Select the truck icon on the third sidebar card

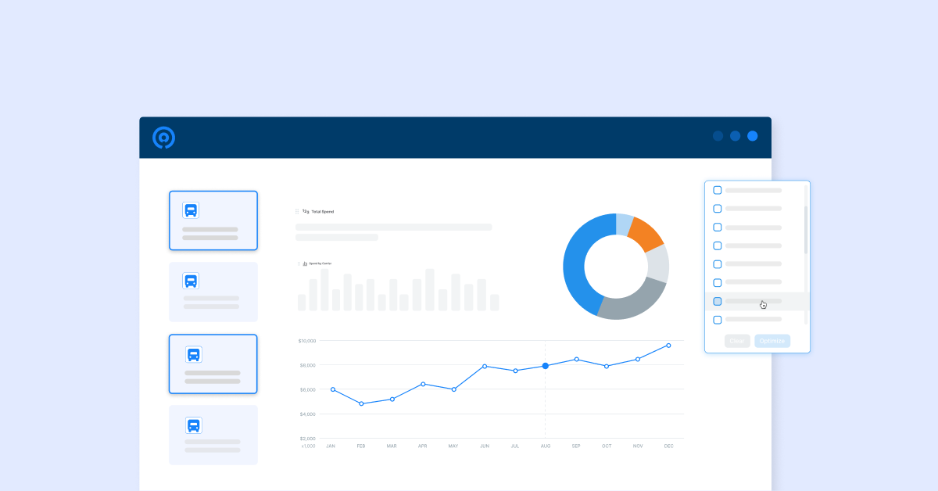pos(192,353)
